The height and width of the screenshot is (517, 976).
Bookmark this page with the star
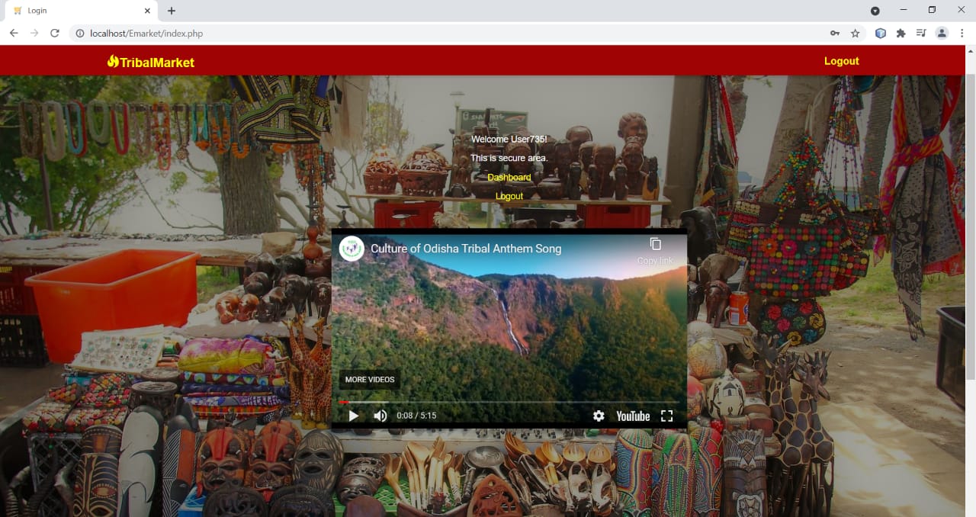point(856,33)
